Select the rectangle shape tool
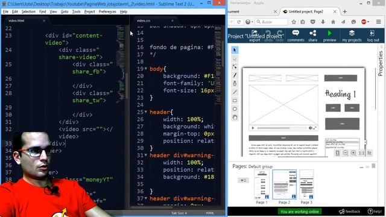386x217 pixels. [235, 101]
